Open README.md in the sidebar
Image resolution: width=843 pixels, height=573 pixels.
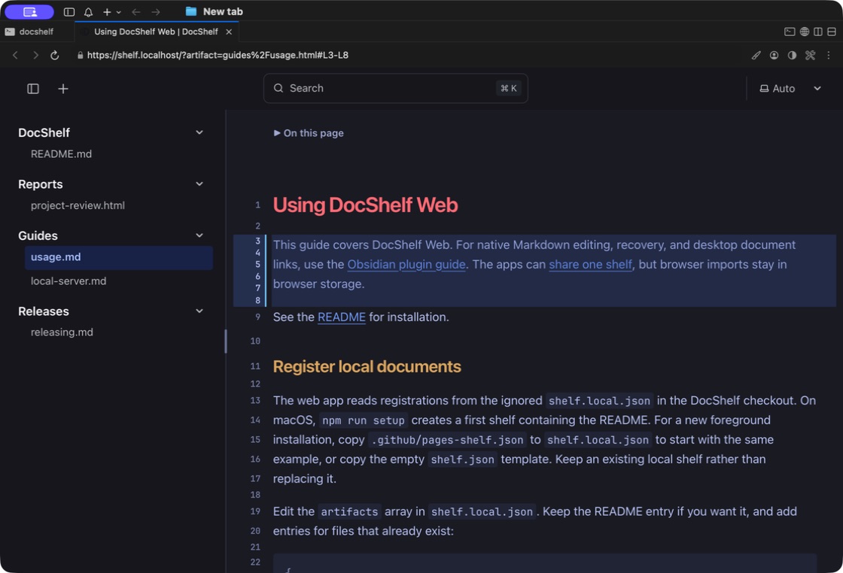click(61, 154)
